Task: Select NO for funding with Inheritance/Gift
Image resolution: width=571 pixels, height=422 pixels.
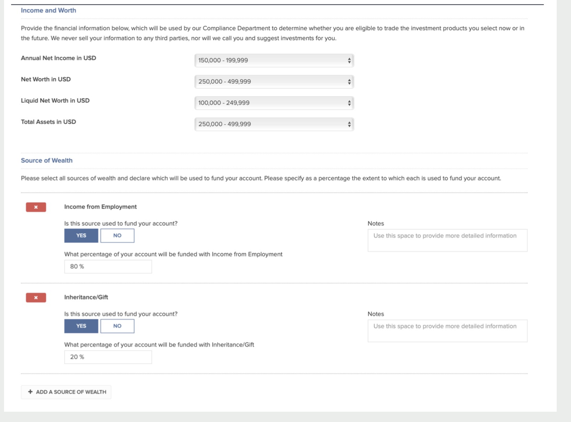Action: pyautogui.click(x=117, y=326)
